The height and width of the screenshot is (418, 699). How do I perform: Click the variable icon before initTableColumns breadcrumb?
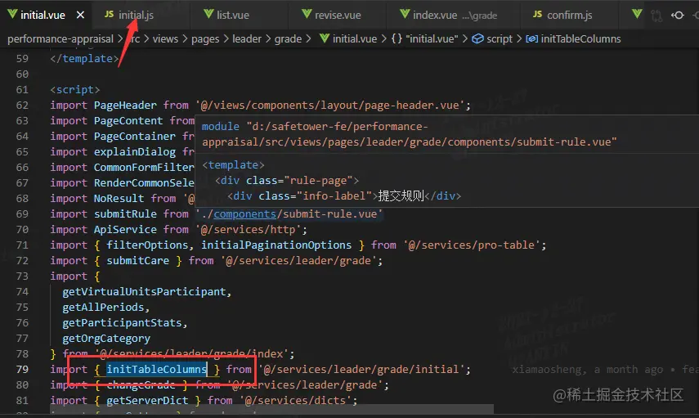pos(531,39)
